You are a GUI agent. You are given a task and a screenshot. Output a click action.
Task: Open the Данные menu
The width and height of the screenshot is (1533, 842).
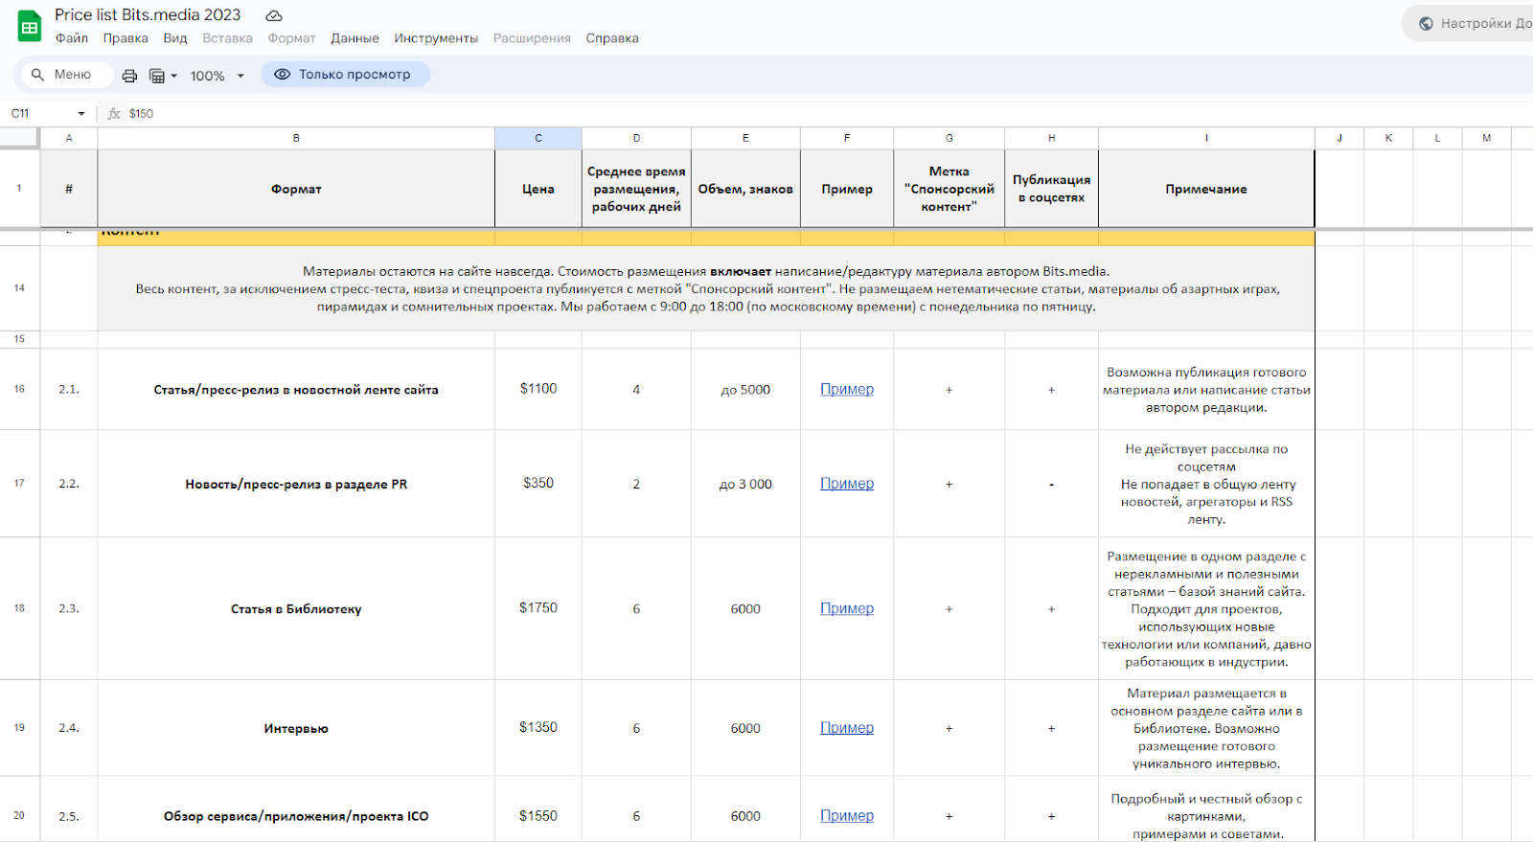pos(355,38)
